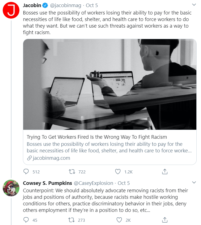201x225 pixels.
Task: Open the Cowsey S. Pumpkins display name
Action: click(x=48, y=183)
